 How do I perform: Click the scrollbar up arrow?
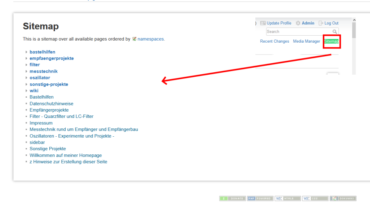[354, 20]
